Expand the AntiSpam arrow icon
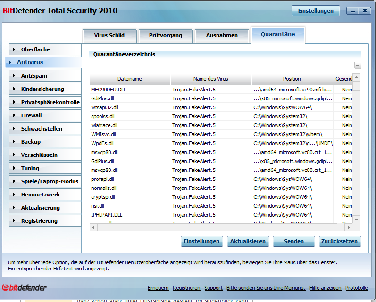Image resolution: width=376 pixels, height=302 pixels. (x=14, y=76)
